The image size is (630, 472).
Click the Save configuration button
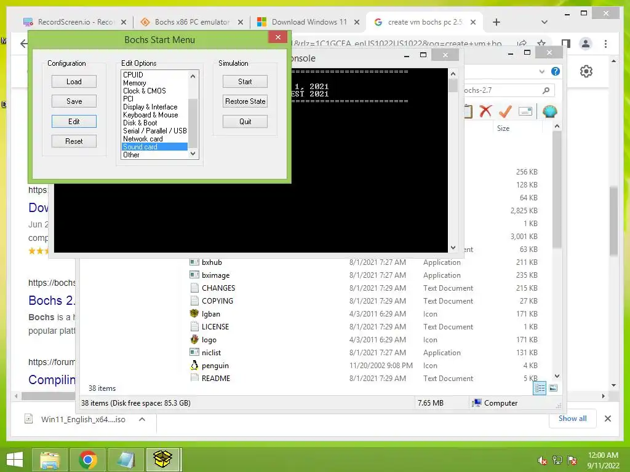[x=74, y=101]
